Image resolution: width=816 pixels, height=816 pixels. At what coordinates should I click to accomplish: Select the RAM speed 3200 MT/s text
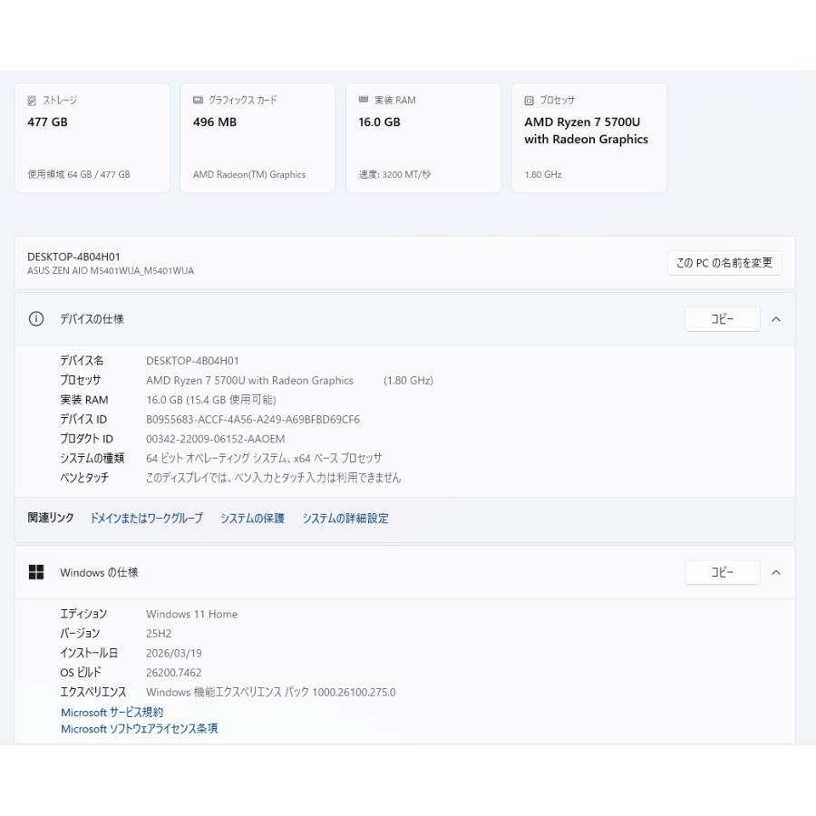[394, 174]
